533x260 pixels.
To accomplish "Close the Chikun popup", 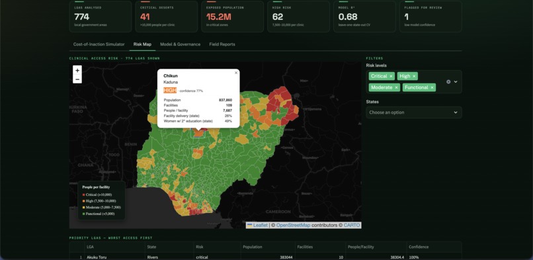I will [236, 73].
